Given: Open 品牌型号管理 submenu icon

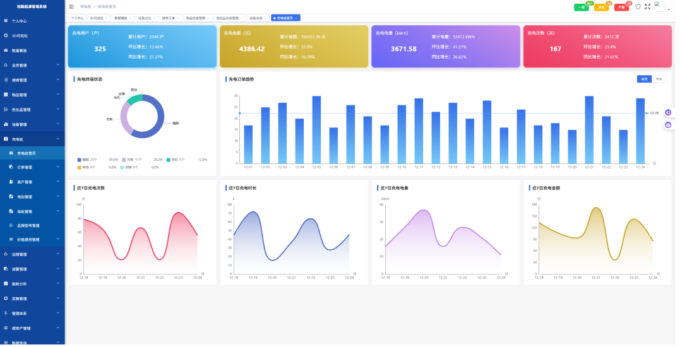Looking at the screenshot, I should [11, 225].
